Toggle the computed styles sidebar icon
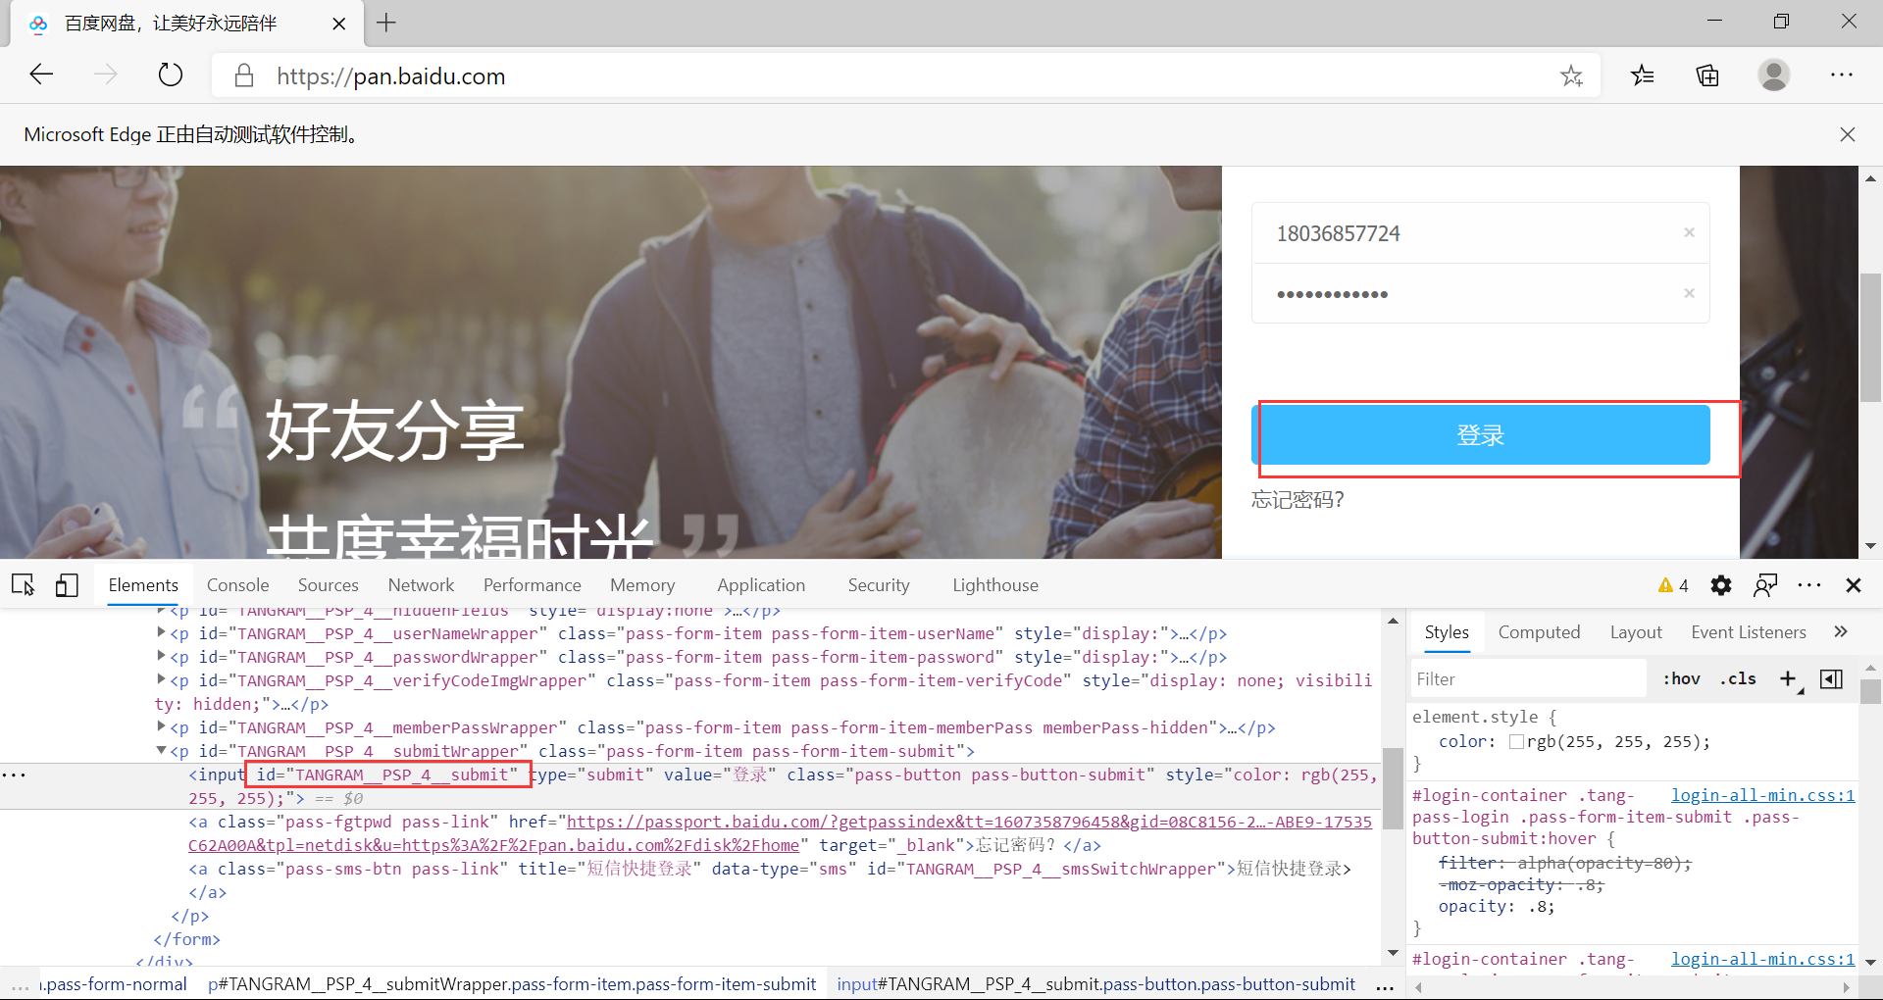This screenshot has width=1883, height=1000. coord(1831,678)
